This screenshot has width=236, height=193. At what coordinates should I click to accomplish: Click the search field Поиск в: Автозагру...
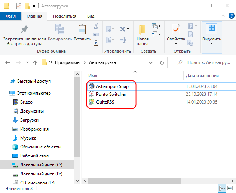coord(202,62)
